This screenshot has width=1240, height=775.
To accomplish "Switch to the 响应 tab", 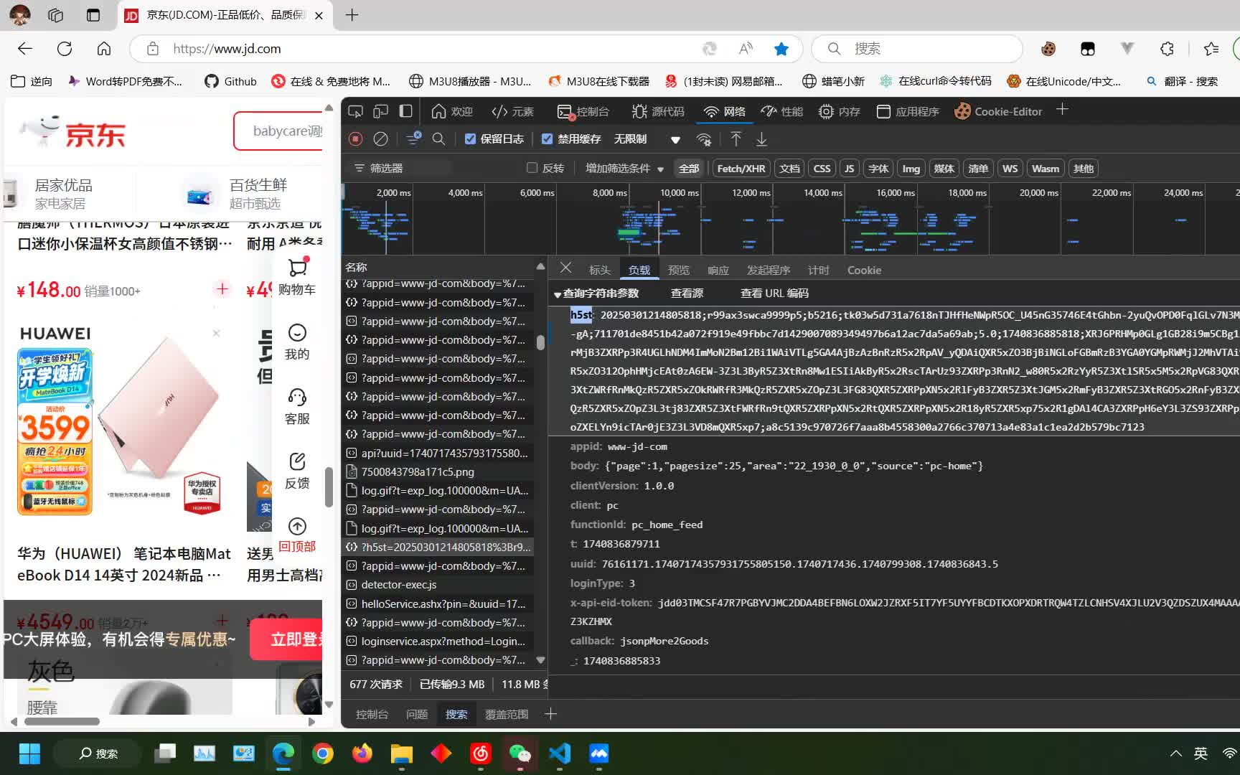I will 718,271.
